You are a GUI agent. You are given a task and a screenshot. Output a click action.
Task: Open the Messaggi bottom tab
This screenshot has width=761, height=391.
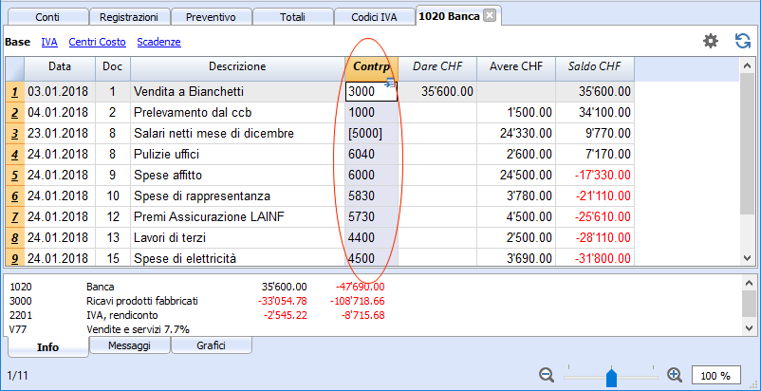click(x=129, y=346)
